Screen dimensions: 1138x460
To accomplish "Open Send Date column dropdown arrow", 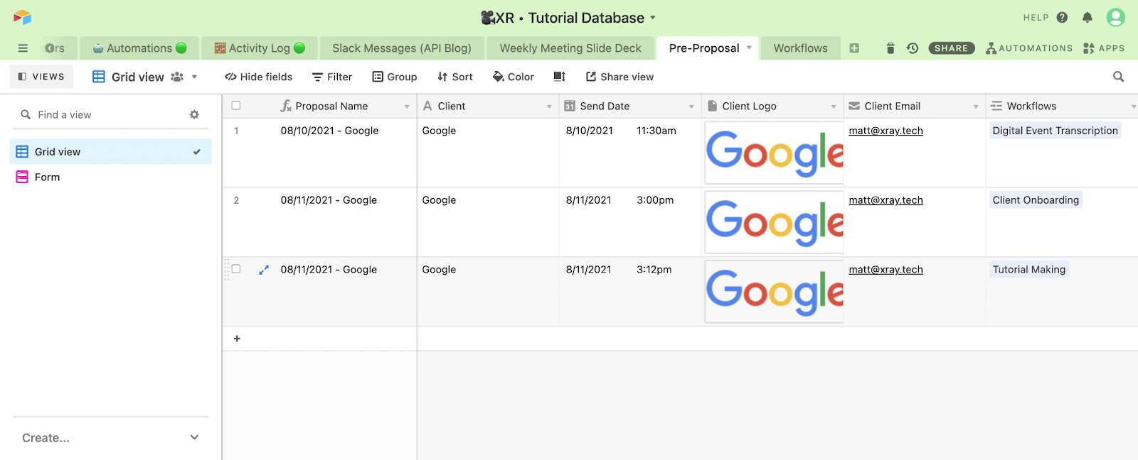I will click(691, 106).
